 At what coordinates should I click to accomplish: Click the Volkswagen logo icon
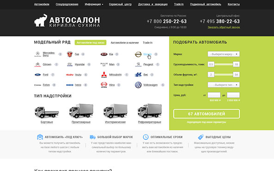coord(138,85)
